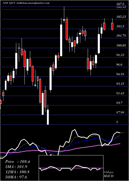This screenshot has width=129, height=181.
Task: Select the 5MA 101.9 value
Action: 17,167
